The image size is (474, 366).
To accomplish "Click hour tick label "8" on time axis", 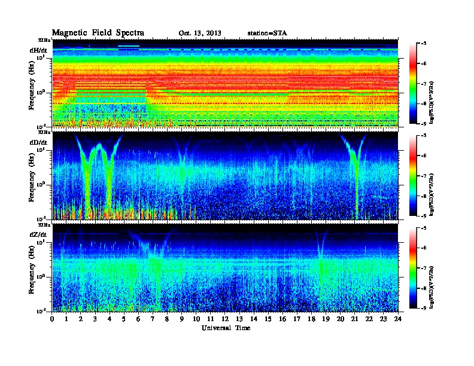I will (167, 319).
